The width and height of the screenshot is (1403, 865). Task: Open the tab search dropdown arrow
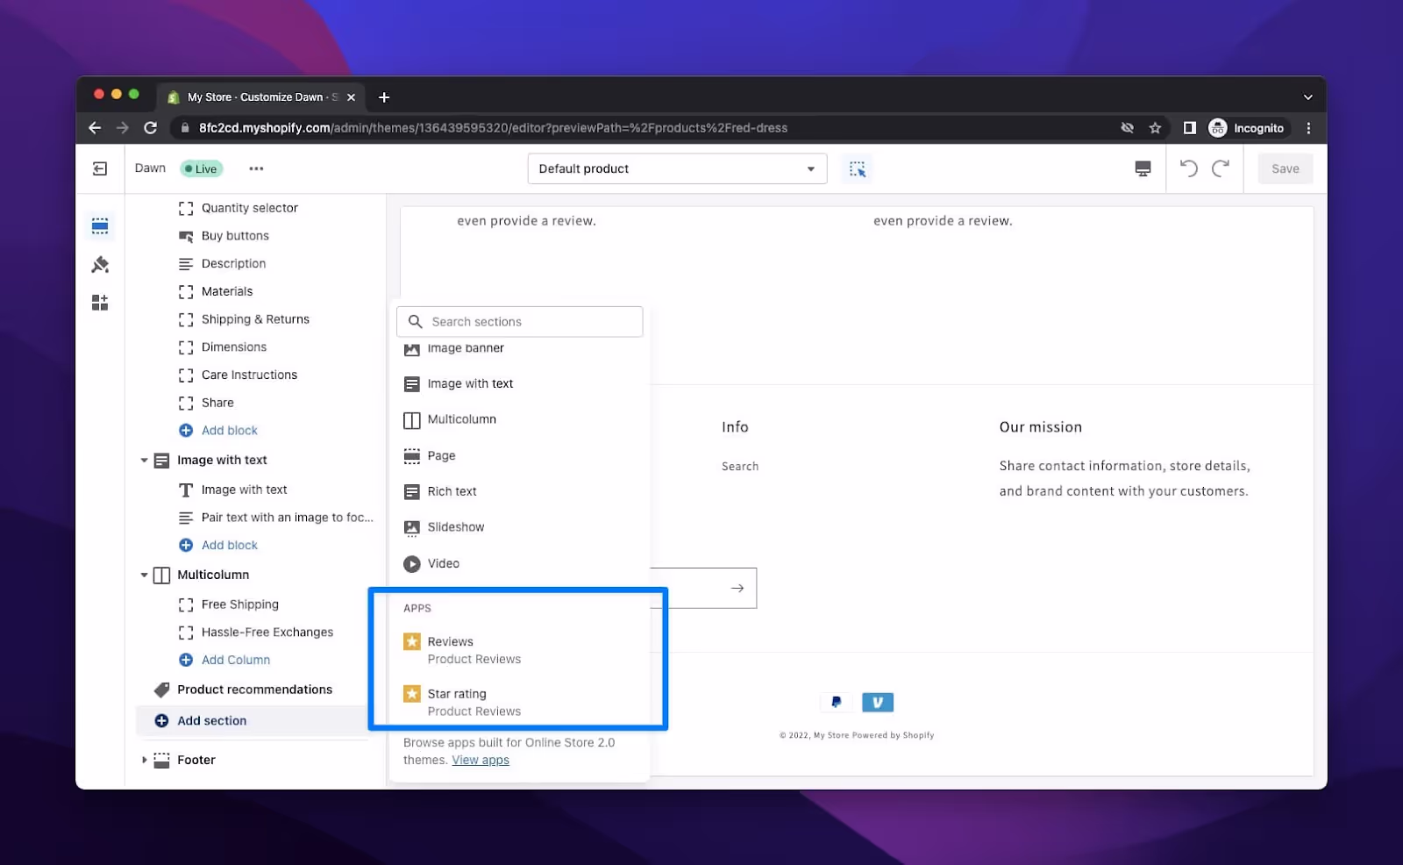point(1307,97)
